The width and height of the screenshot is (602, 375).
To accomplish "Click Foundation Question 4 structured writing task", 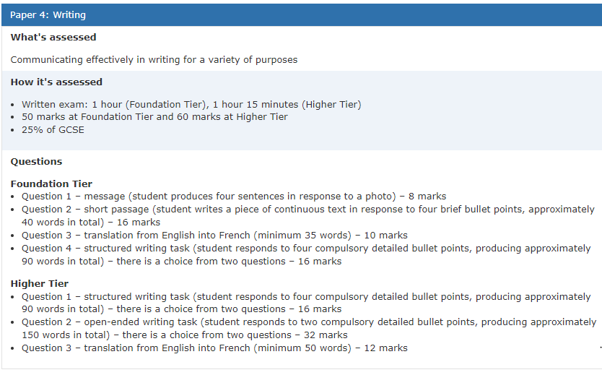I will click(x=306, y=255).
